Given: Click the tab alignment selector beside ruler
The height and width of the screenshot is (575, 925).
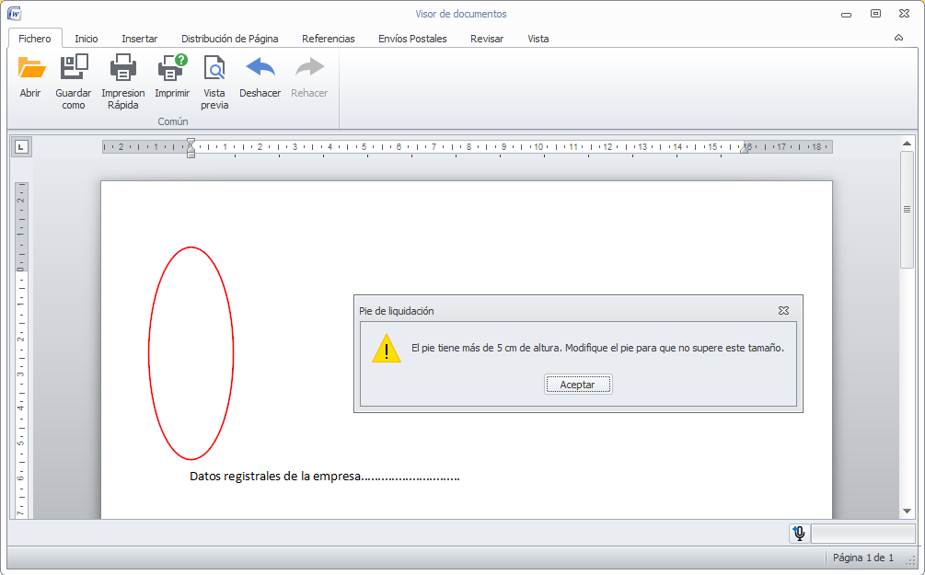Looking at the screenshot, I should point(21,147).
